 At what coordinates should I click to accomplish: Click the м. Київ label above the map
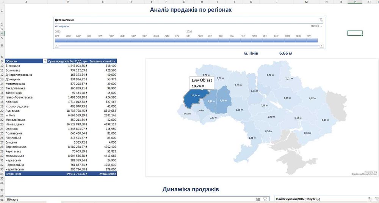click(x=251, y=53)
